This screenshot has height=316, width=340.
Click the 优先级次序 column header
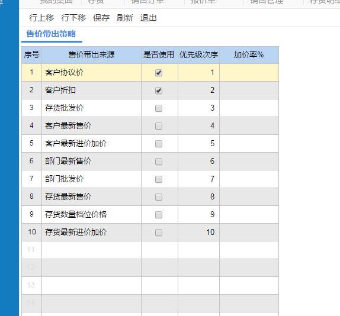tap(198, 55)
